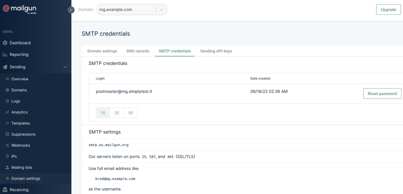Open the Sending API keys tab
Viewport: 403px width, 194px height.
pyautogui.click(x=216, y=51)
